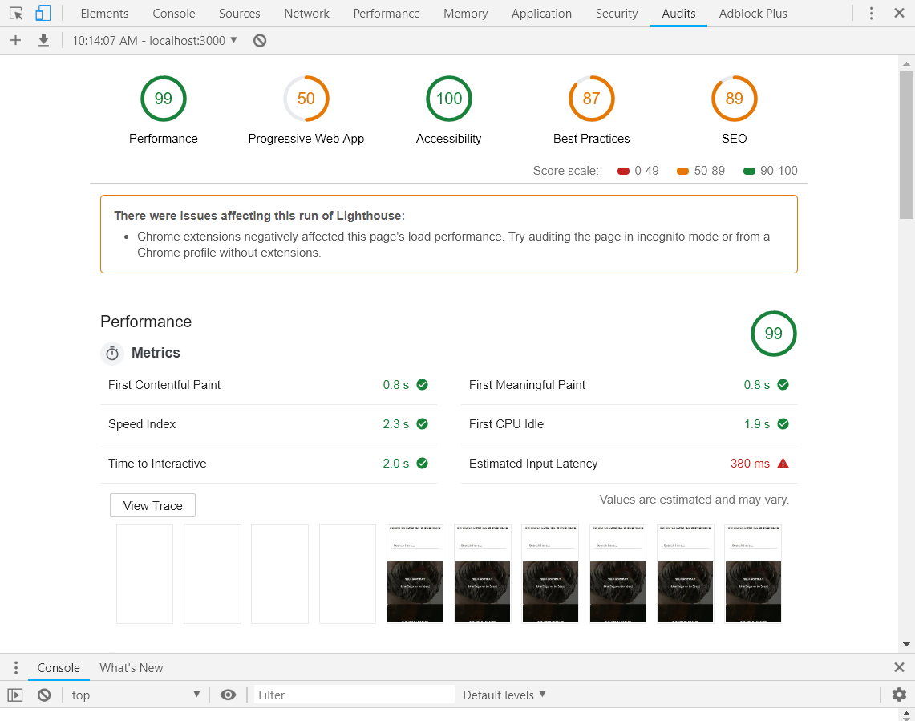Download the audit report
The height and width of the screenshot is (721, 915).
[43, 40]
